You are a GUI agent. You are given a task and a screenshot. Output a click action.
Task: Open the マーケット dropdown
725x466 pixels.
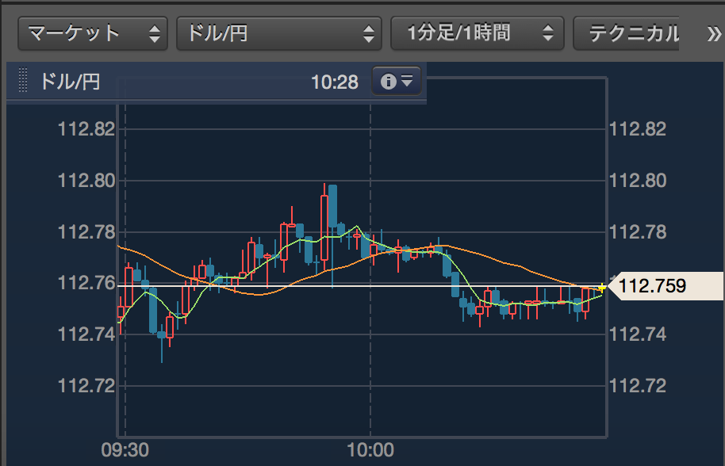pos(93,33)
